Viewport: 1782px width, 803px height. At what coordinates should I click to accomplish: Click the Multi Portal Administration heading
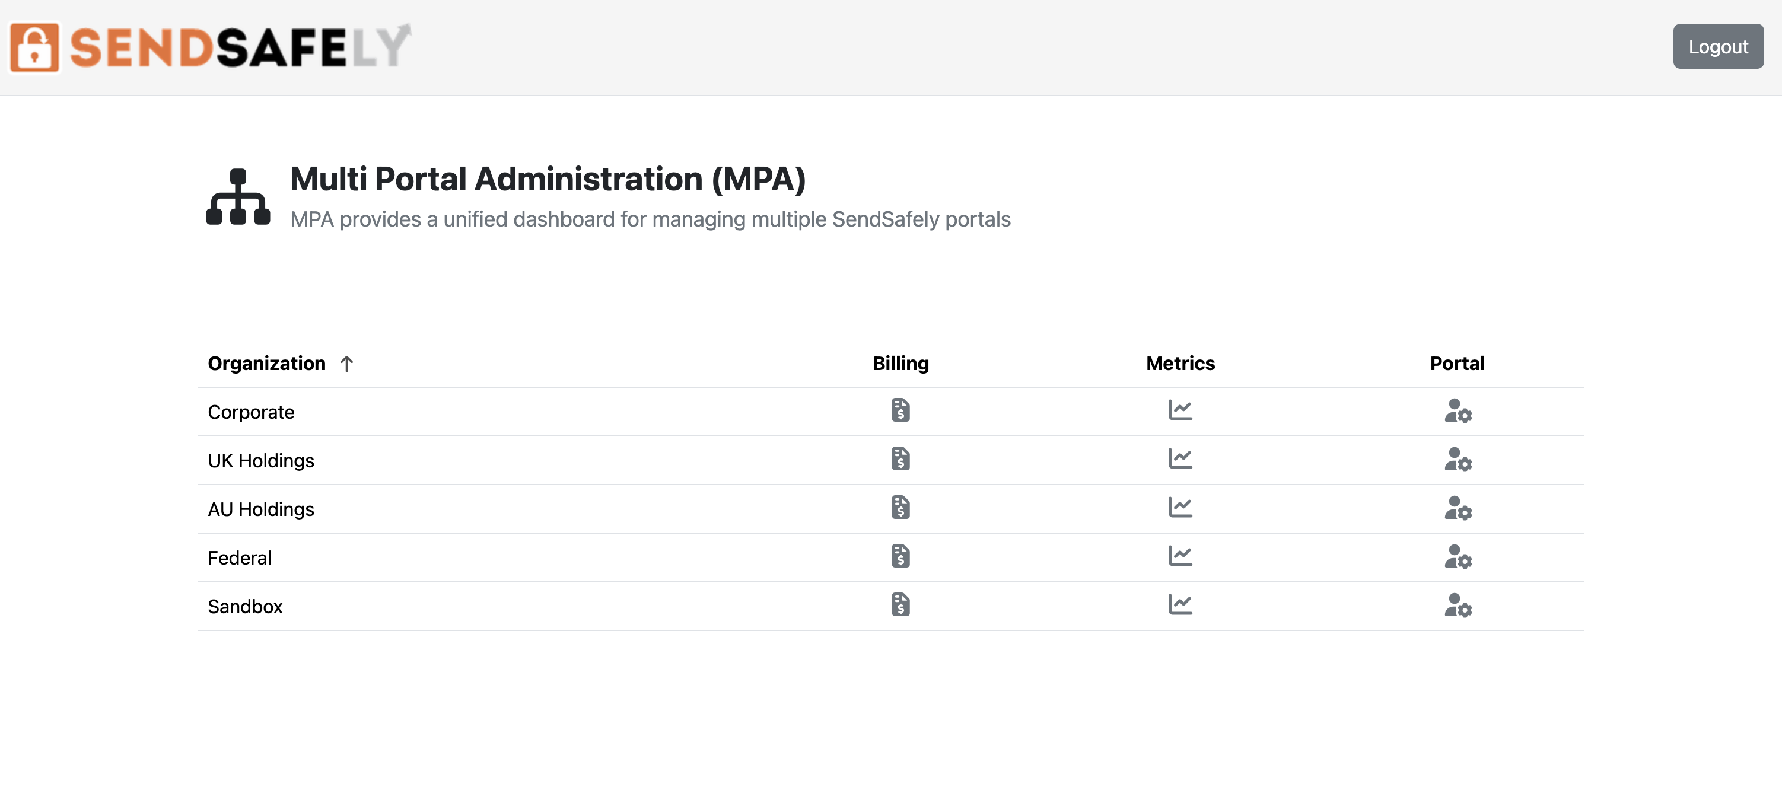[548, 179]
